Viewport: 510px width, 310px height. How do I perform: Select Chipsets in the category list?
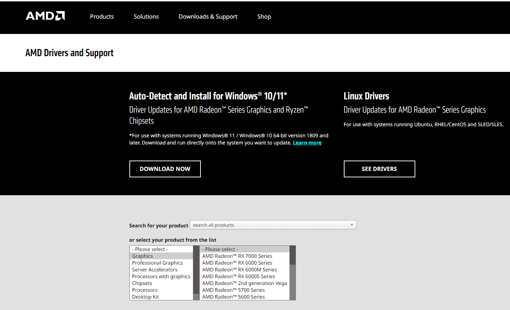[161, 283]
